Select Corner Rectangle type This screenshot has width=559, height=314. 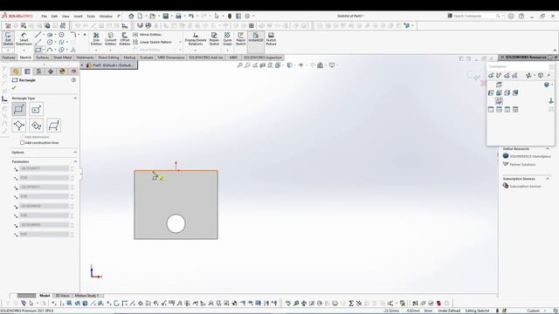19,109
